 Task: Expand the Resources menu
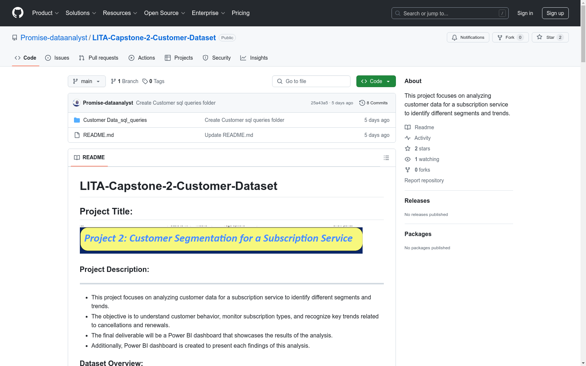(x=120, y=13)
